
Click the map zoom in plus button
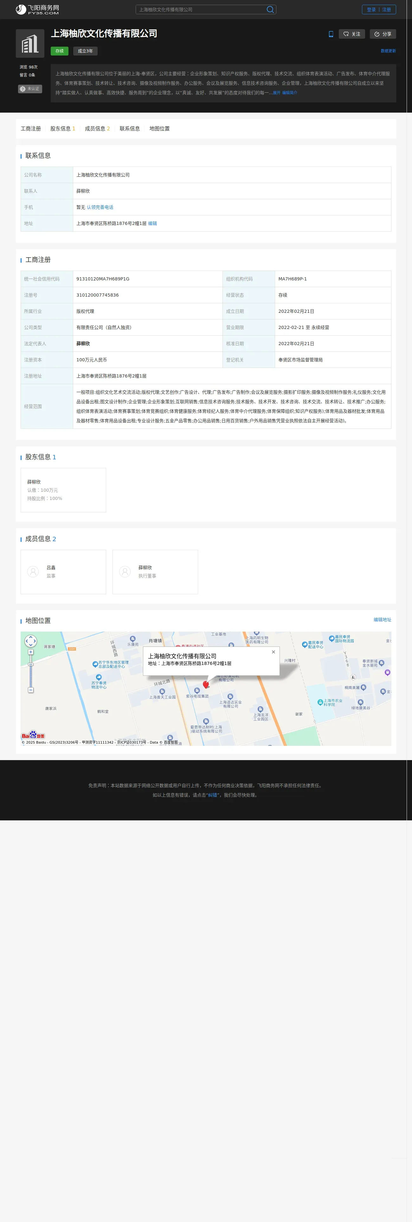pyautogui.click(x=31, y=652)
